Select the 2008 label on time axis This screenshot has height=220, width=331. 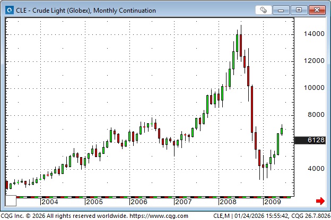[x=228, y=201]
